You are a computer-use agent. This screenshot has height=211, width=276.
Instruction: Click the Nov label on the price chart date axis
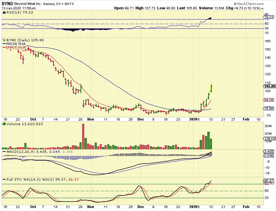(x=90, y=119)
